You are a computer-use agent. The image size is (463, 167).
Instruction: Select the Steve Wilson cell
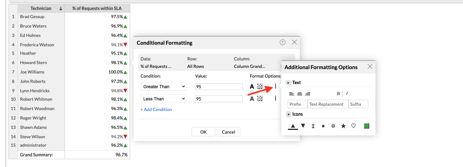[x=41, y=137]
